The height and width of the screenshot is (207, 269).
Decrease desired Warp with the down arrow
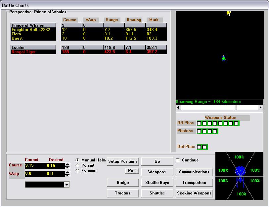[x=67, y=175]
